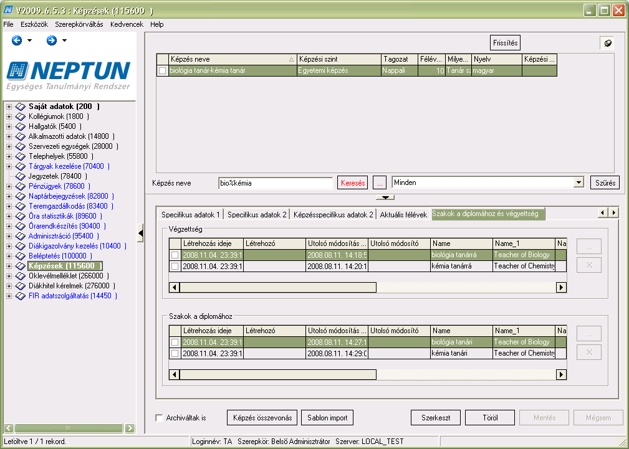Expand the Hallgatók tree node
The image size is (629, 449).
click(x=9, y=126)
